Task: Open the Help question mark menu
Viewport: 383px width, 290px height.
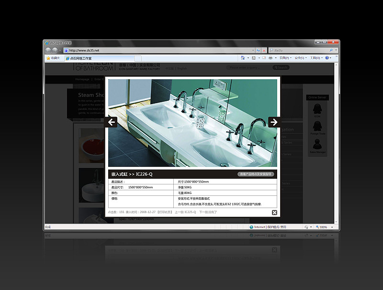Action: (328, 58)
